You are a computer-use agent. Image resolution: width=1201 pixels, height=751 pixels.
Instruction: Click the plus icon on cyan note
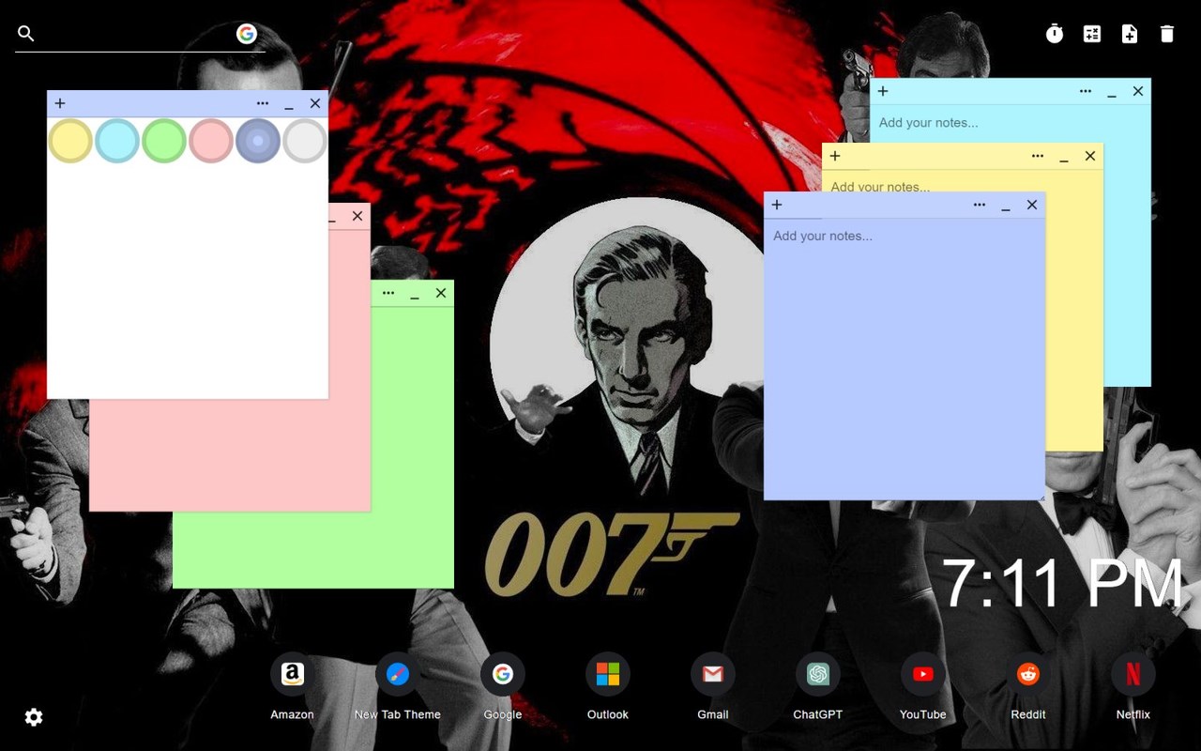click(883, 91)
